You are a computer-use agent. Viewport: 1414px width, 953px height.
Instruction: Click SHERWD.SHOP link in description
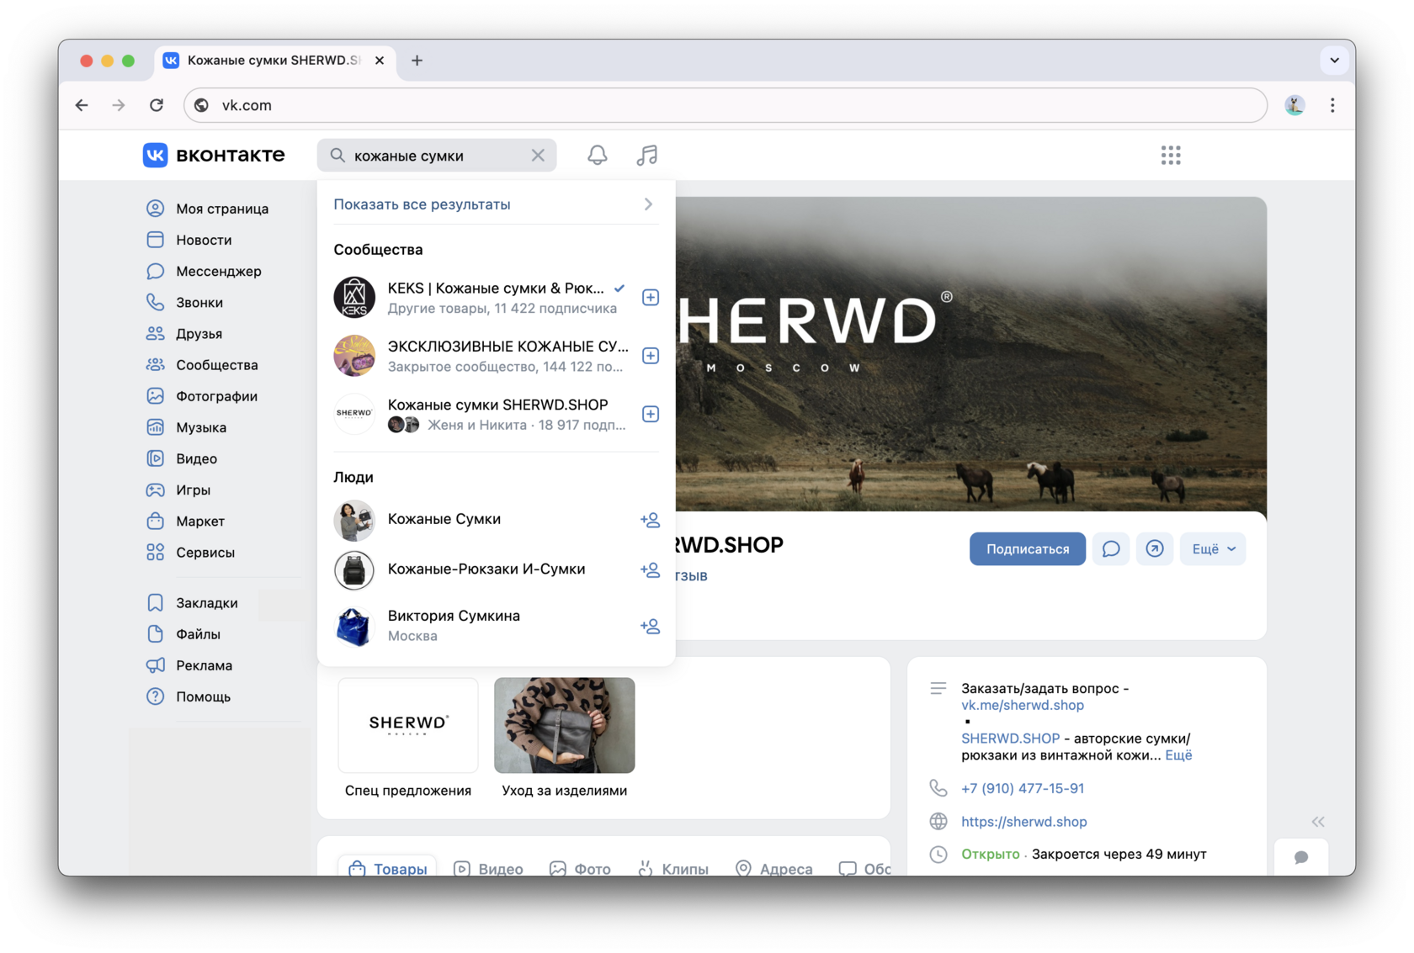(x=1010, y=739)
